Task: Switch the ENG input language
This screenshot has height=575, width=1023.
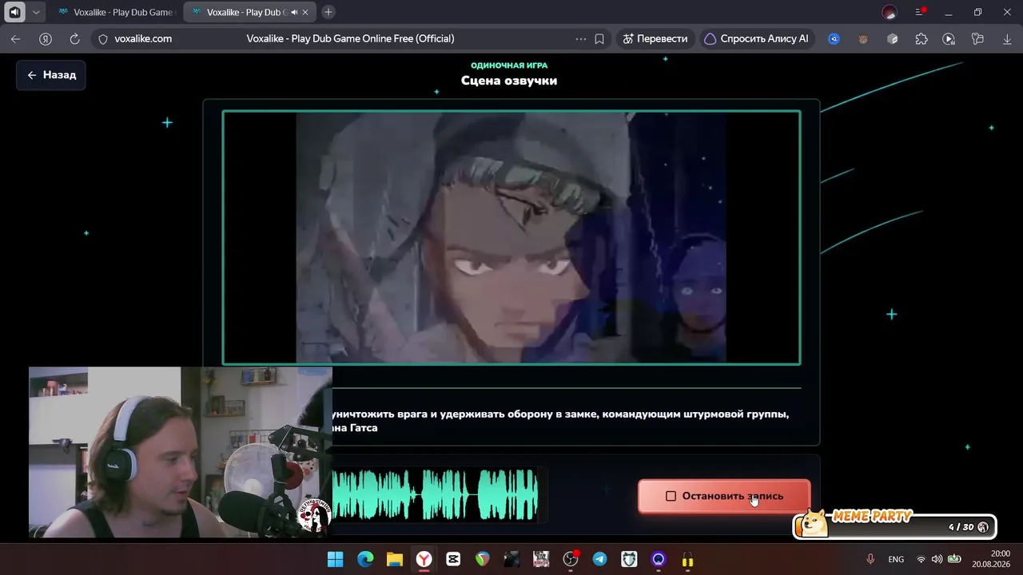Action: click(896, 559)
